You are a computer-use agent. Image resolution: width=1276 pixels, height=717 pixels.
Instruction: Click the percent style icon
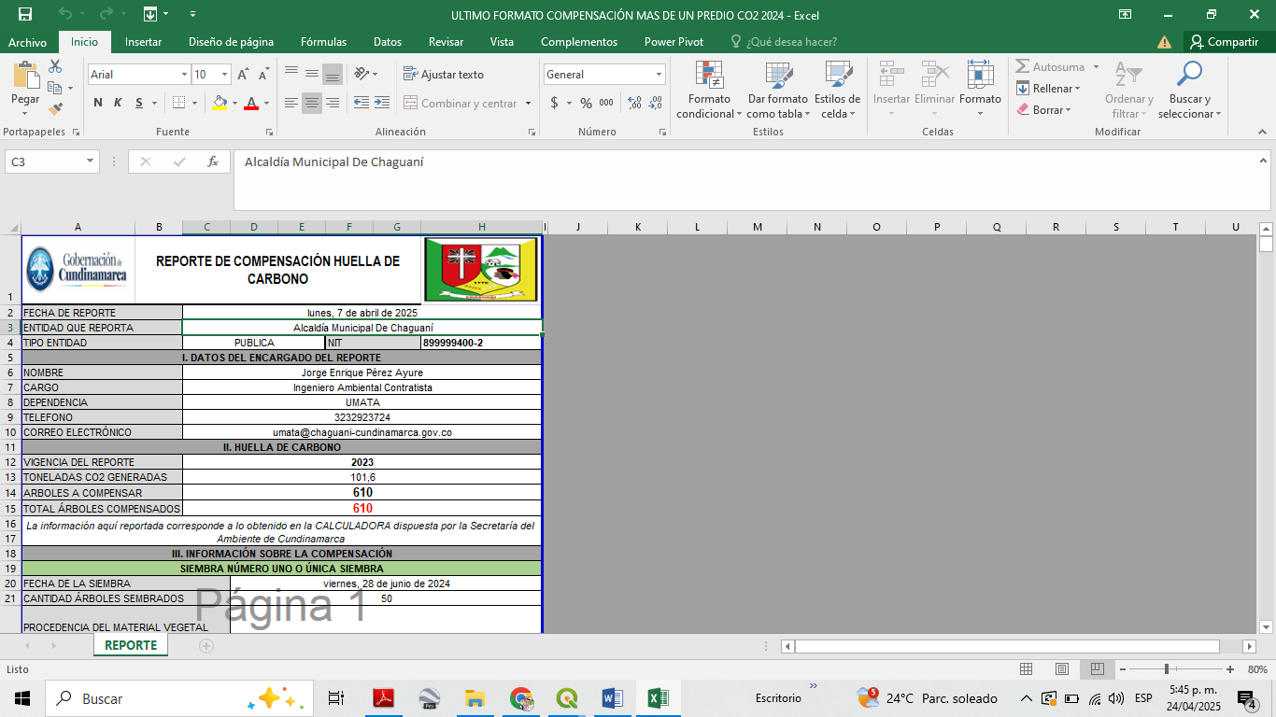(x=586, y=104)
